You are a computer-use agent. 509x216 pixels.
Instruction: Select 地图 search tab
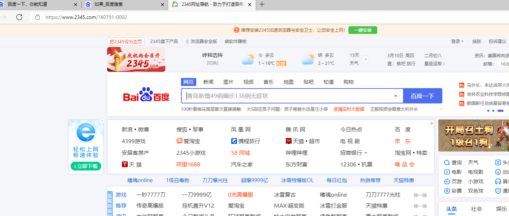click(288, 82)
